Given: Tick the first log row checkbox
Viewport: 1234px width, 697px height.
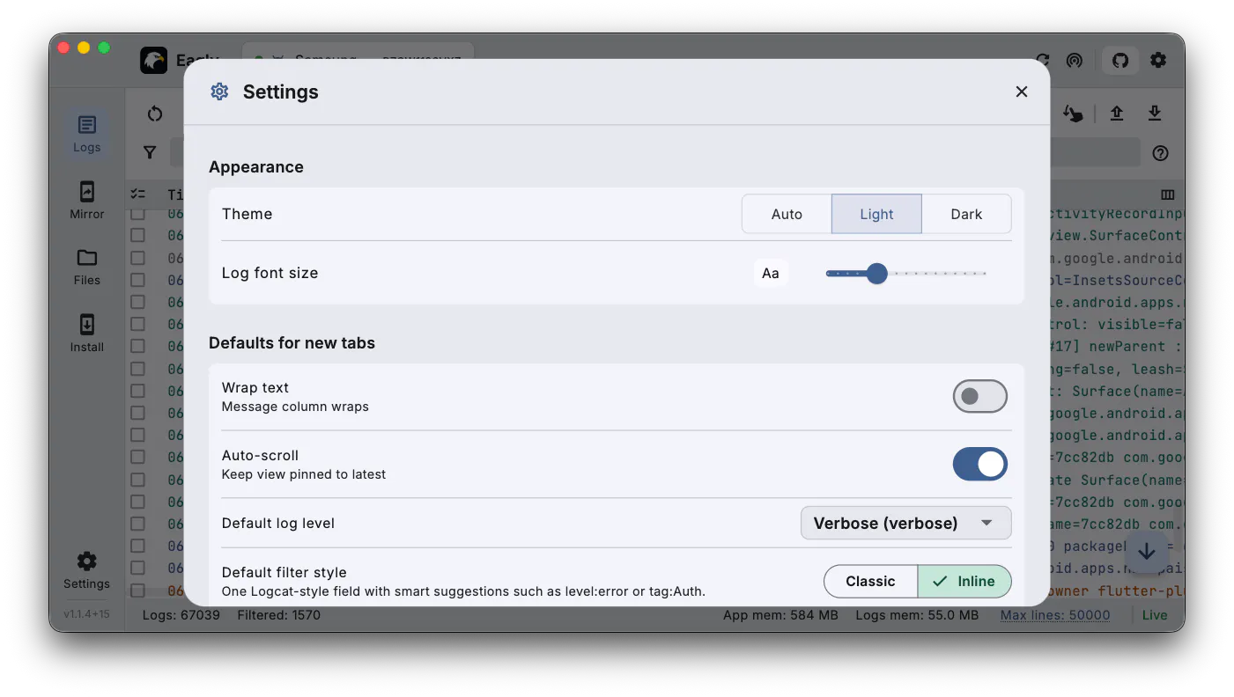Looking at the screenshot, I should click(138, 213).
